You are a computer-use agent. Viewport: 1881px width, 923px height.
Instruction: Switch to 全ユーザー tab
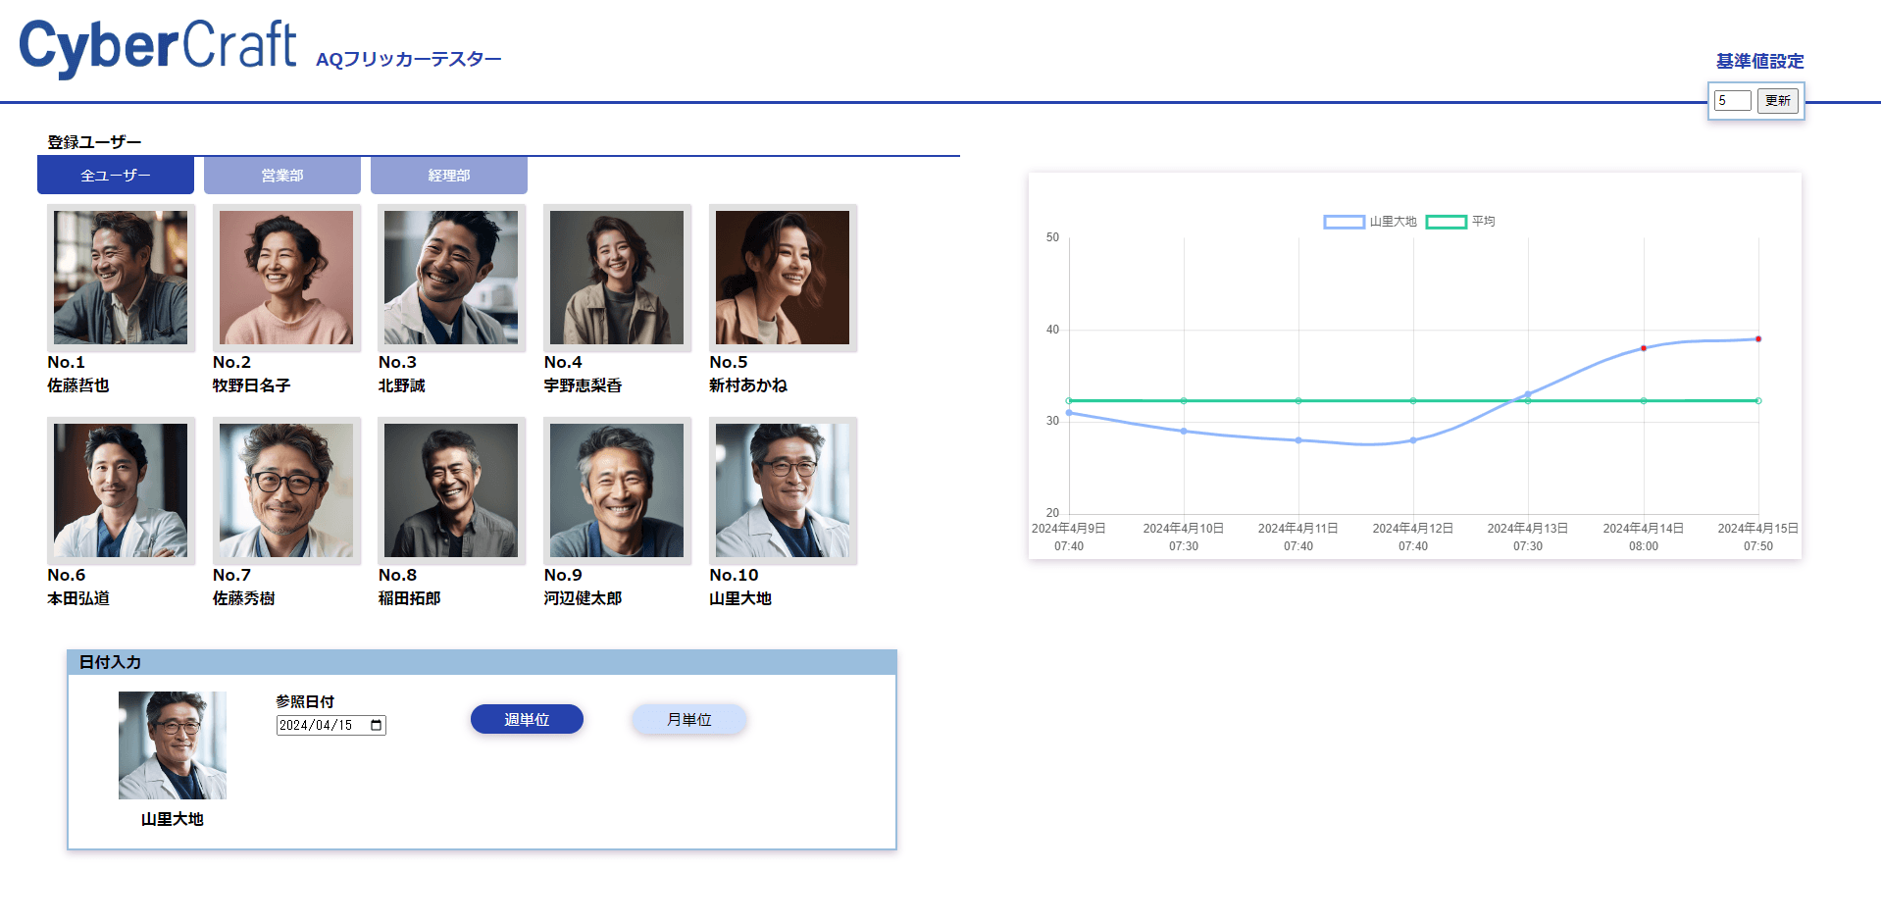point(116,176)
